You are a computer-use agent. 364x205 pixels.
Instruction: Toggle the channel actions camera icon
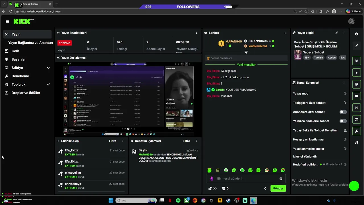coord(357,119)
